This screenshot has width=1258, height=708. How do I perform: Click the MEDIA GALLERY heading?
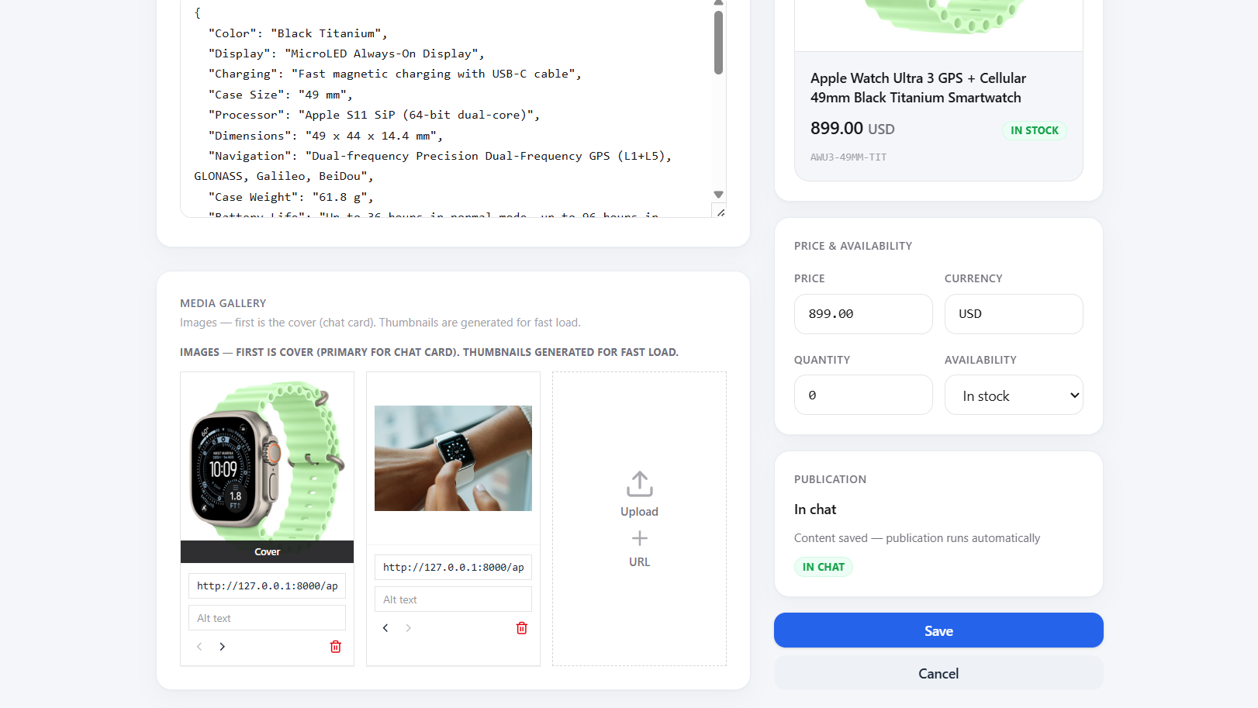coord(223,303)
